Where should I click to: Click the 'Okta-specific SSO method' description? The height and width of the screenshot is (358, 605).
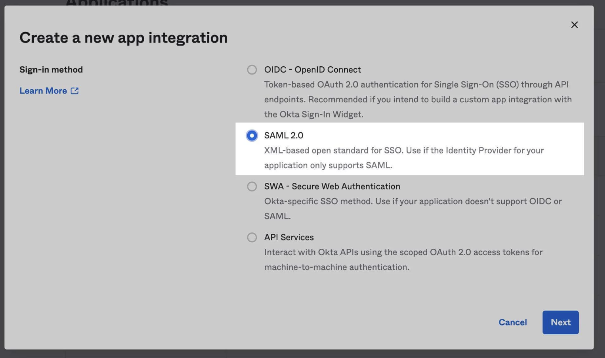click(413, 209)
